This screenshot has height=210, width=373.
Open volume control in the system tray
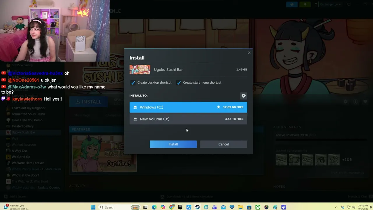click(353, 207)
